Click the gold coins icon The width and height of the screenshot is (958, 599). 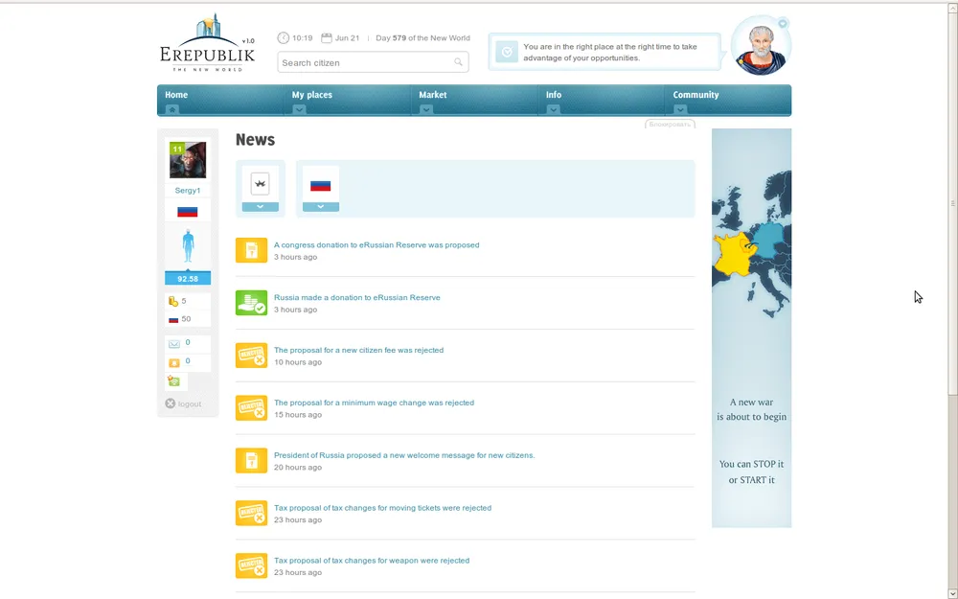(x=173, y=301)
